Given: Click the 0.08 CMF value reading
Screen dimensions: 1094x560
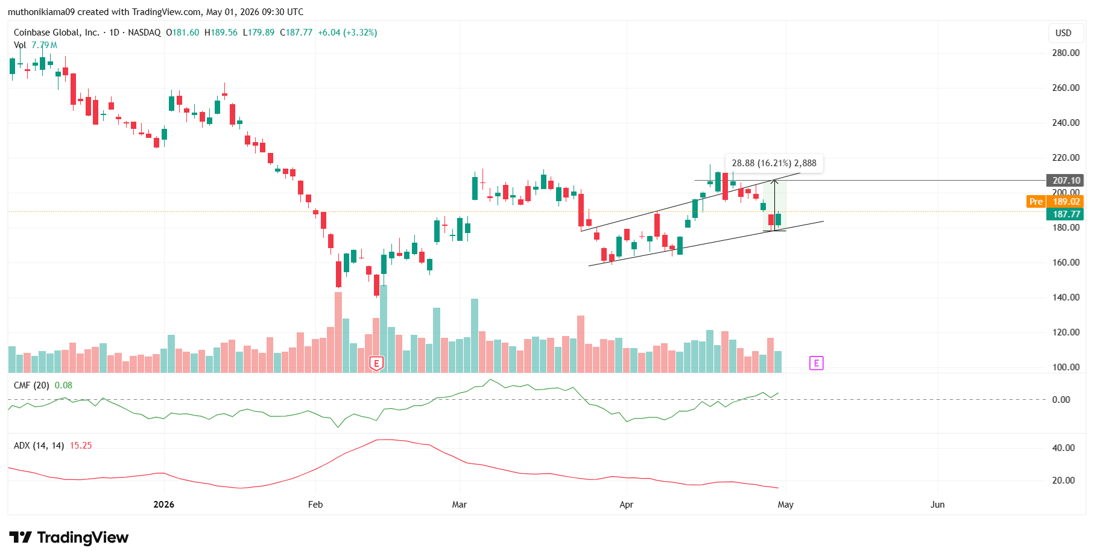Looking at the screenshot, I should [63, 385].
